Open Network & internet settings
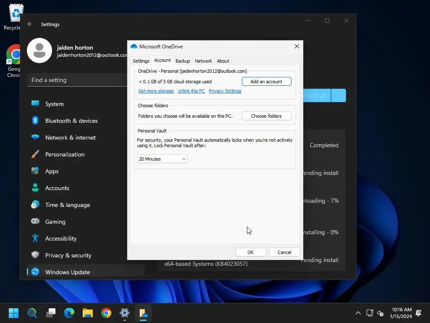Viewport: 430px width, 323px height. (86, 138)
